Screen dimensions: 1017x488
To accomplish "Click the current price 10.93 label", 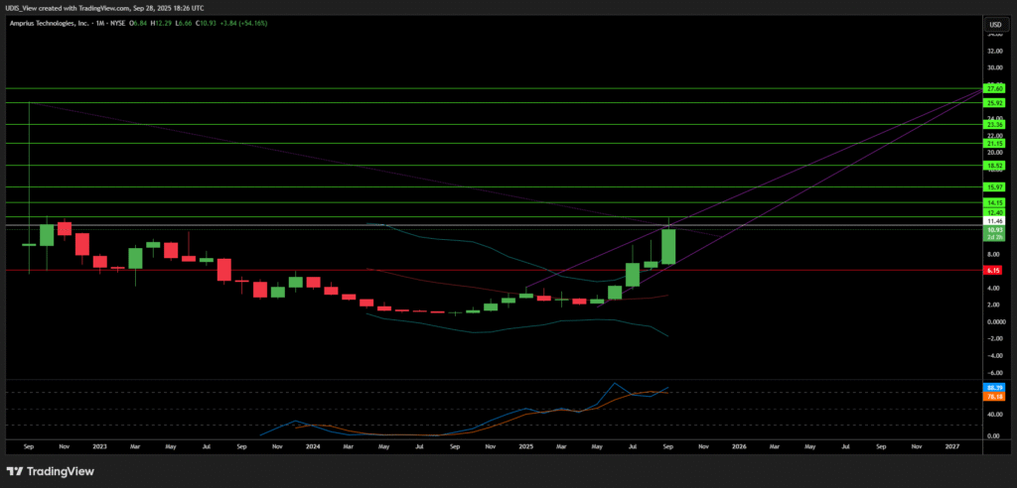I will tap(991, 230).
